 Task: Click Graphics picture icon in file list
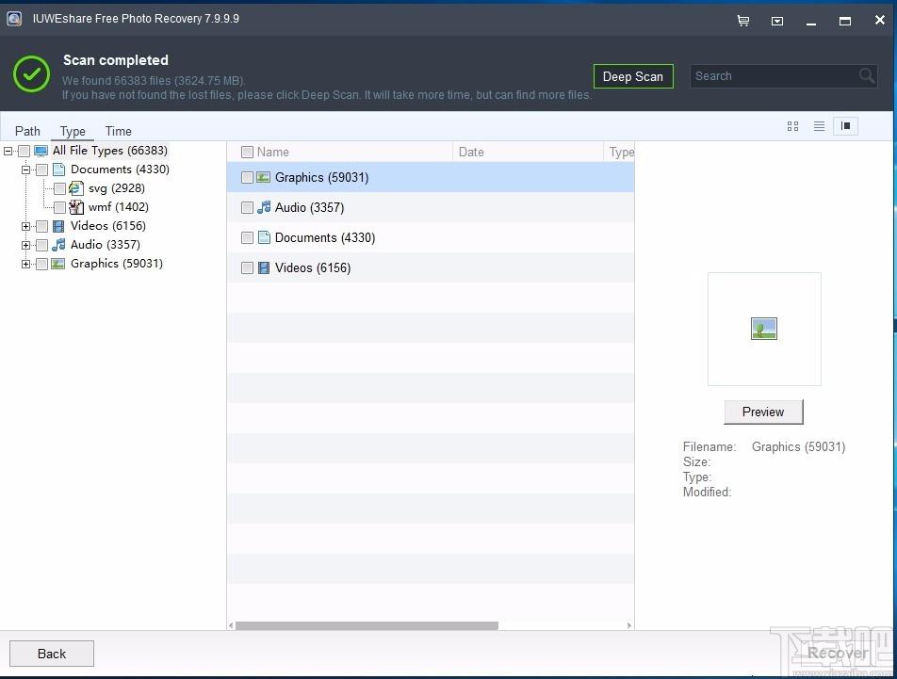[263, 177]
